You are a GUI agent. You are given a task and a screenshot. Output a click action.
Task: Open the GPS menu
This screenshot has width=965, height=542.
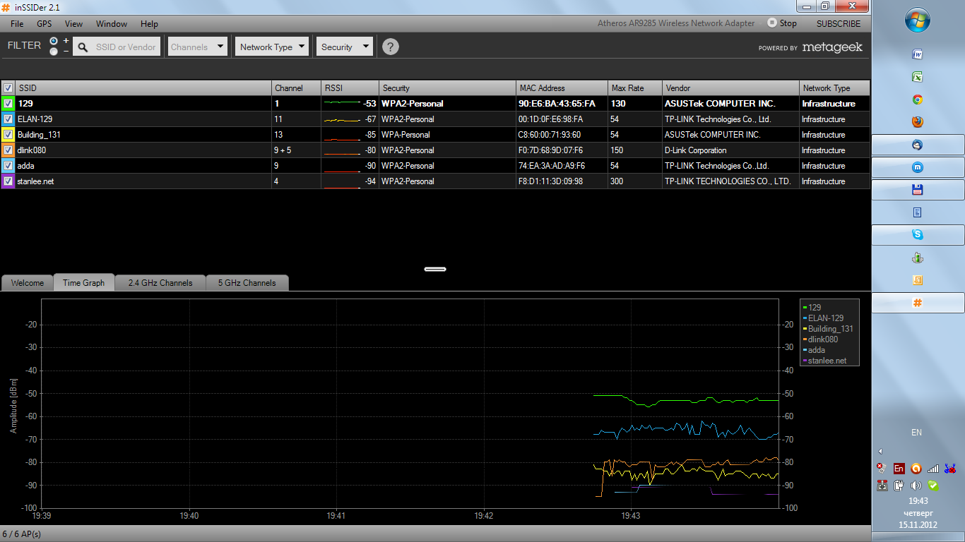click(x=44, y=23)
